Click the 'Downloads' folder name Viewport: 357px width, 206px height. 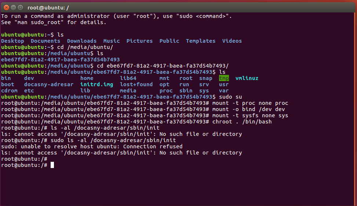(x=82, y=41)
